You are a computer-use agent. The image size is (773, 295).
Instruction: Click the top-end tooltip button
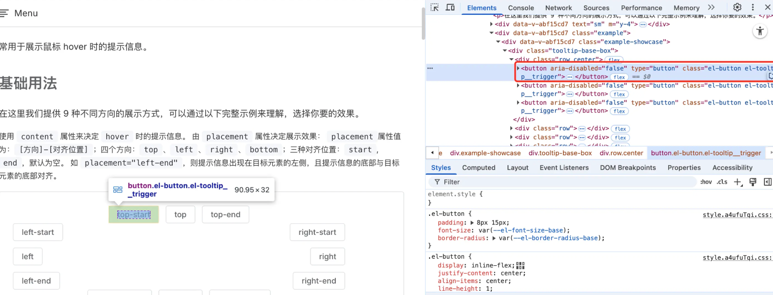(225, 215)
